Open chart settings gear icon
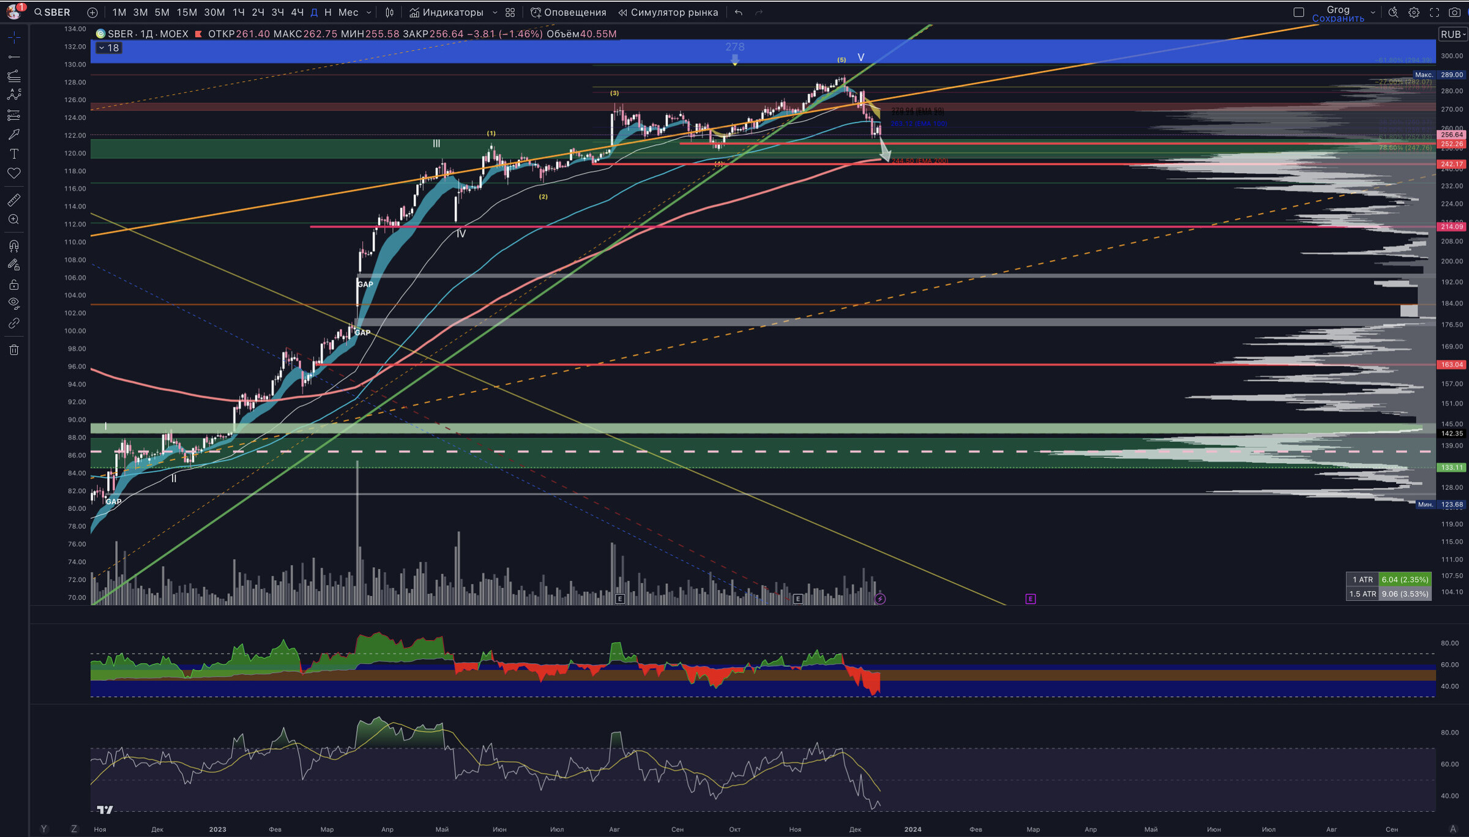The image size is (1469, 837). [x=1414, y=12]
